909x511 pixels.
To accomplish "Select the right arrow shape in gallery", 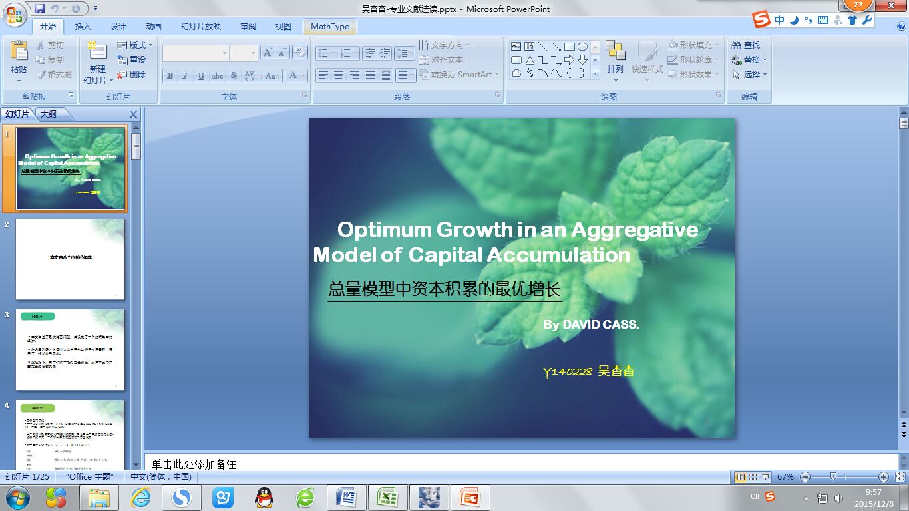I will coord(569,60).
